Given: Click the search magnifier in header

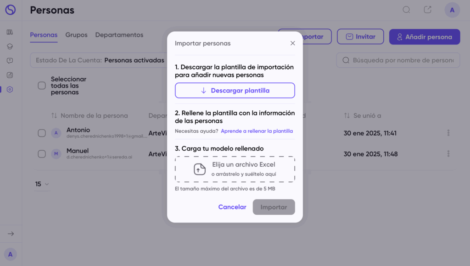Looking at the screenshot, I should [x=406, y=10].
